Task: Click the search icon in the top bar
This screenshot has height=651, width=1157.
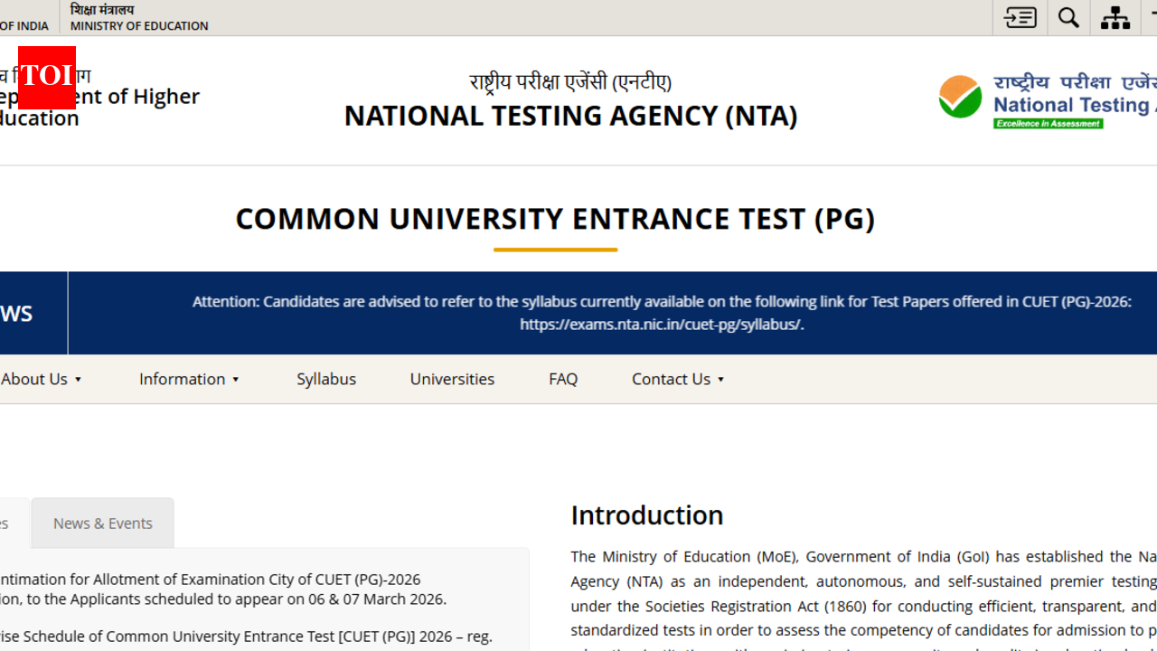Action: click(1068, 17)
